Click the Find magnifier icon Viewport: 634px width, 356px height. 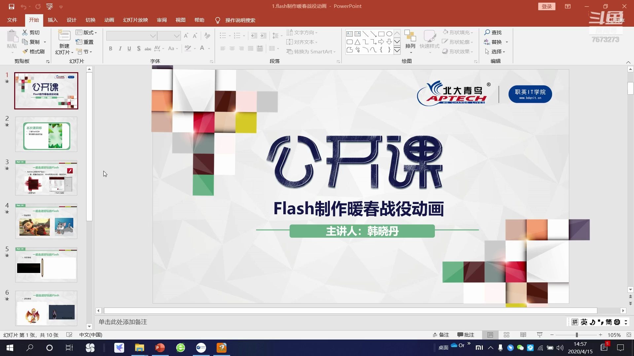(x=487, y=32)
